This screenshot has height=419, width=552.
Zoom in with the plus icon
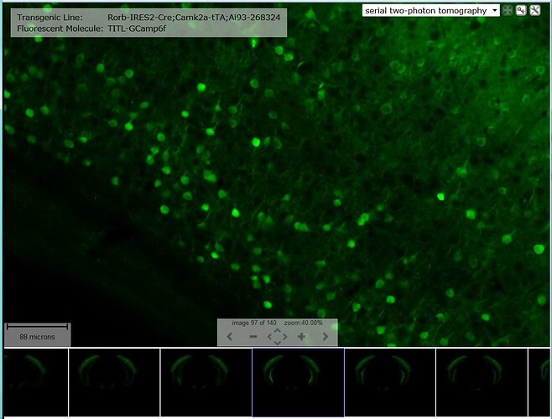(x=301, y=337)
